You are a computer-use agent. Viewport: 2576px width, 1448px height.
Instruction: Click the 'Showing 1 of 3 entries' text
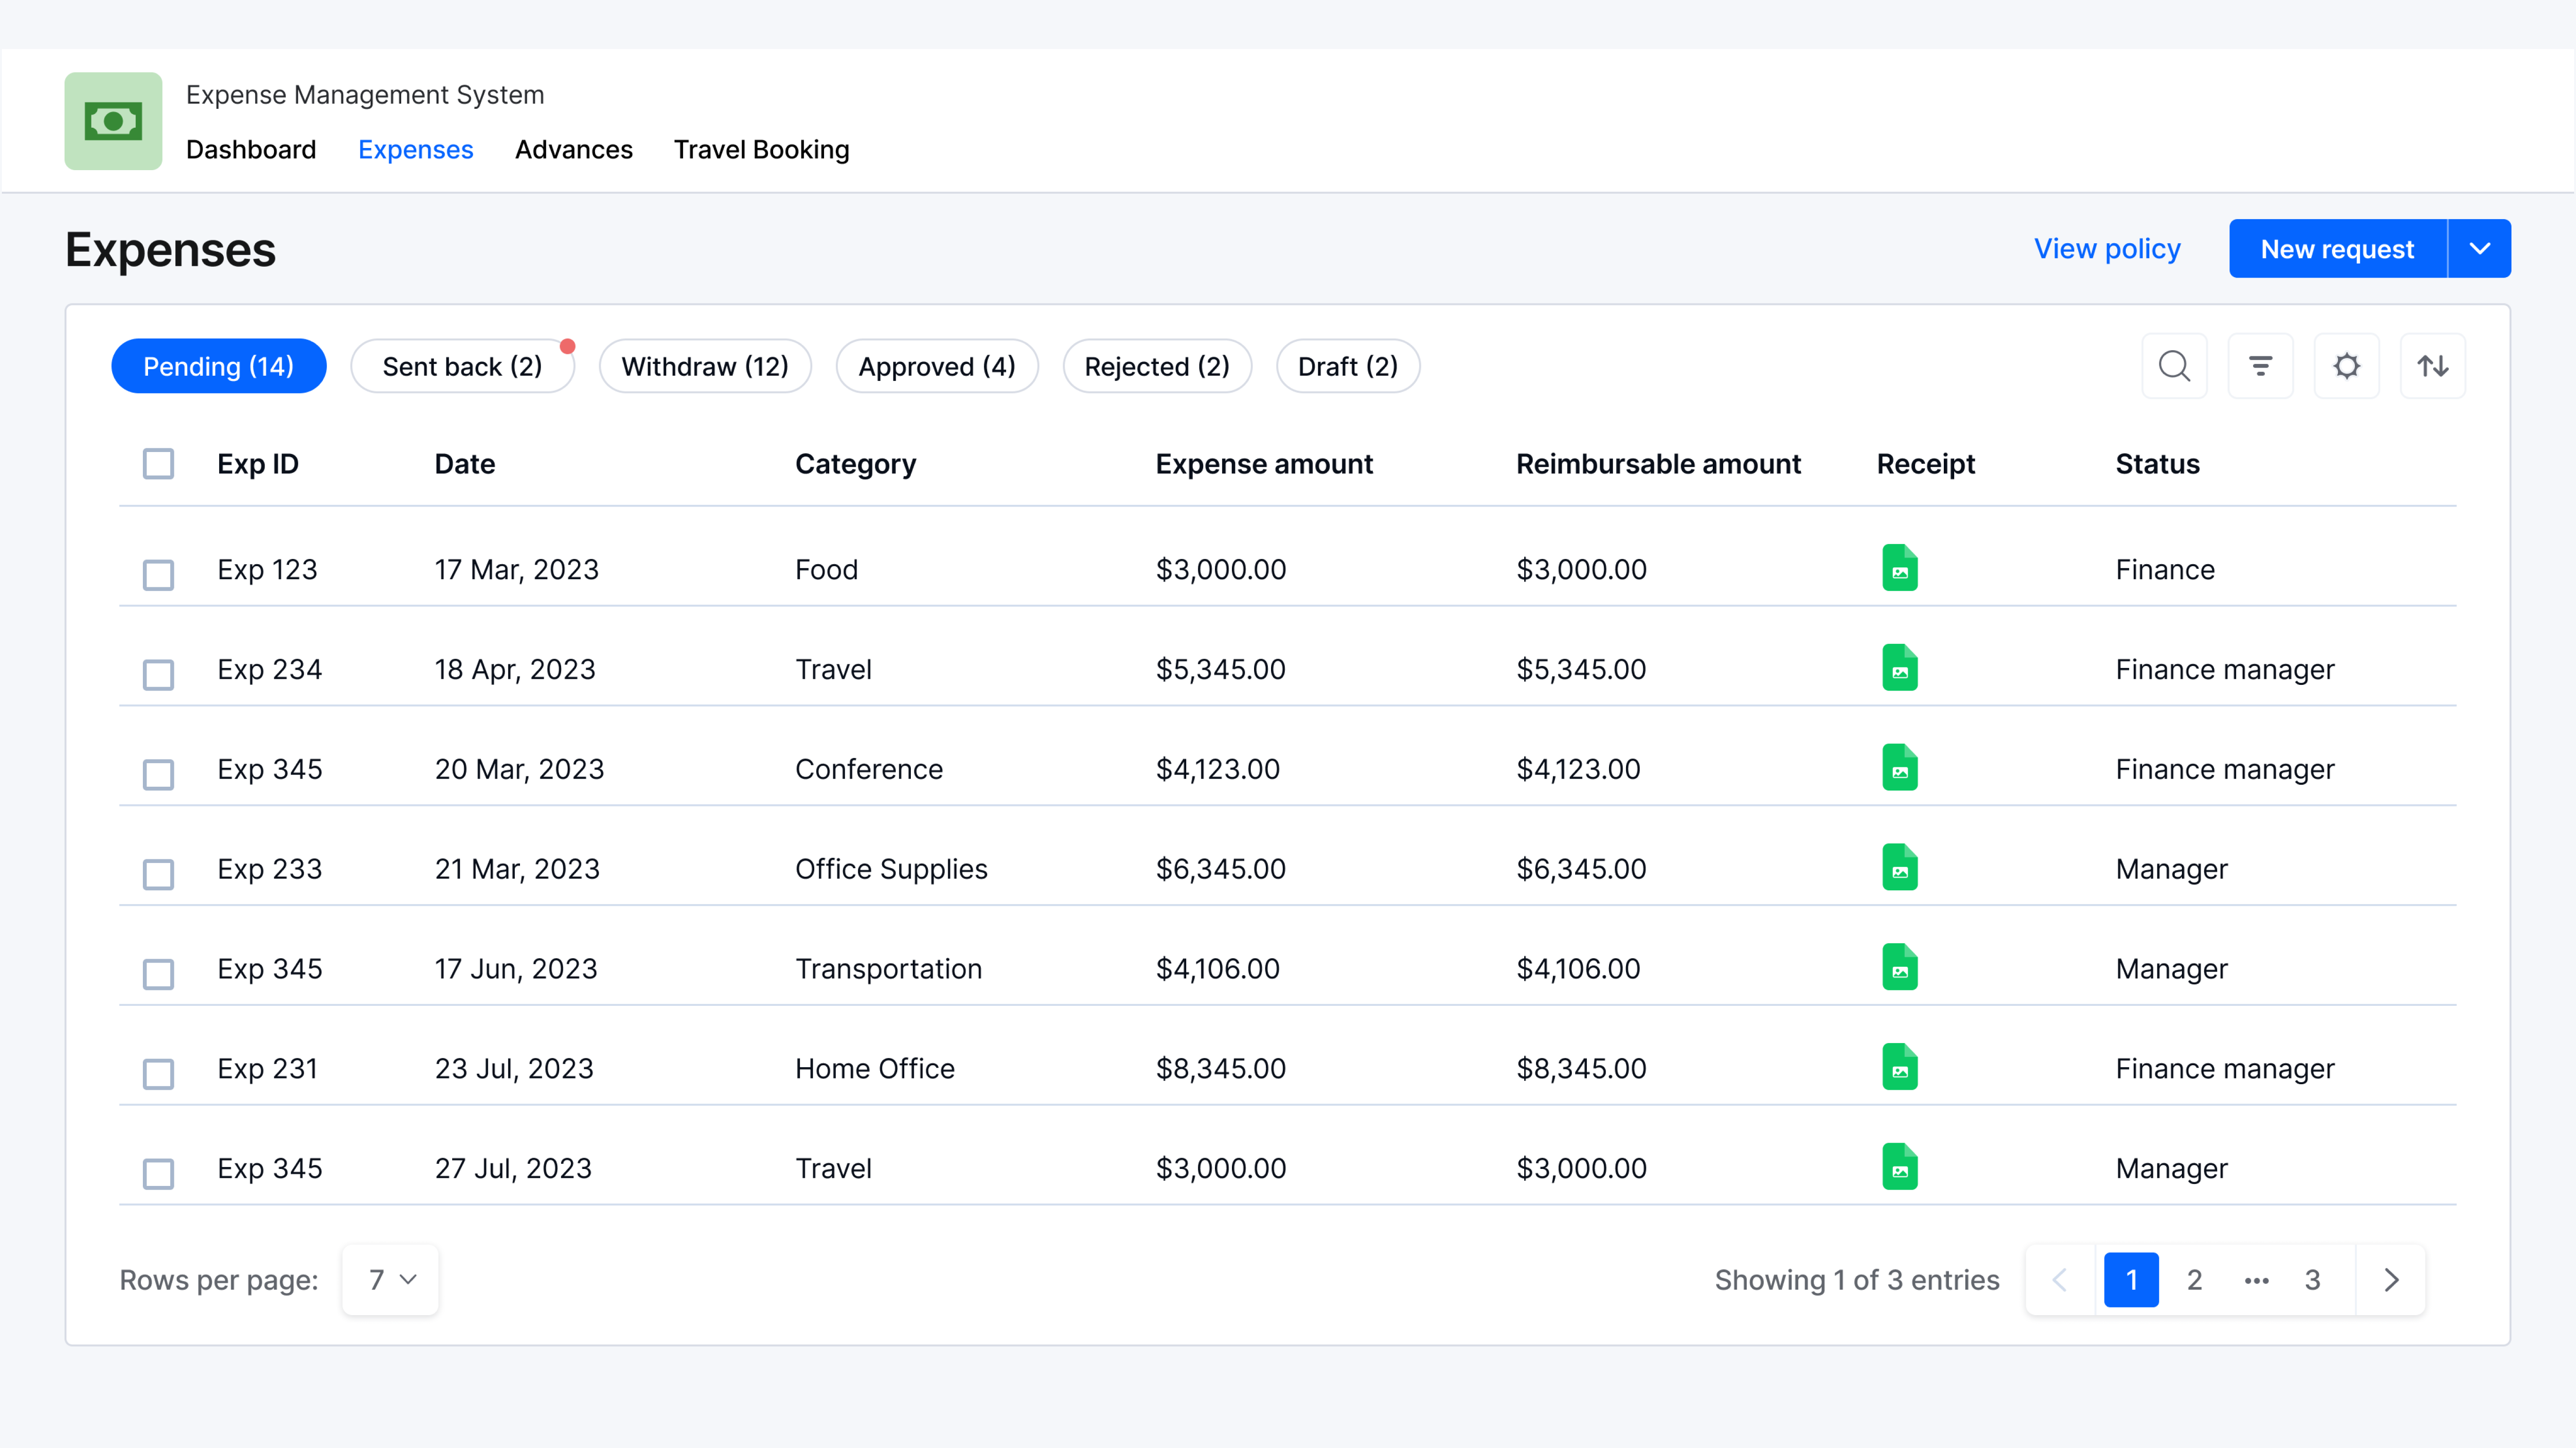tap(1857, 1280)
